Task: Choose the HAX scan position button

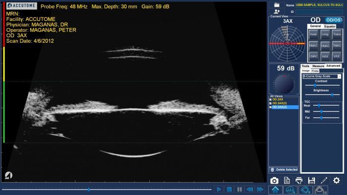Action: [325, 56]
